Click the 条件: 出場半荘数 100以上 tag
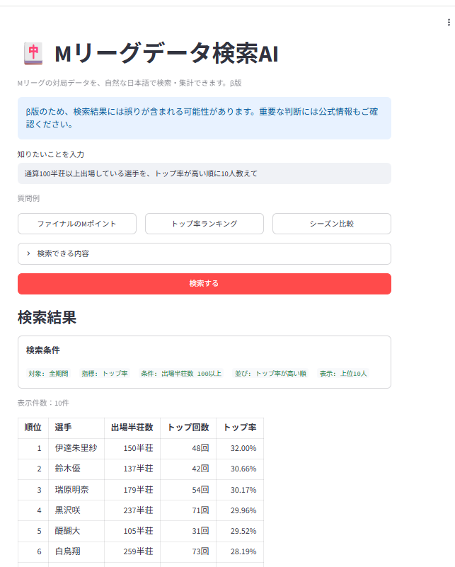Image resolution: width=455 pixels, height=567 pixels. [181, 374]
